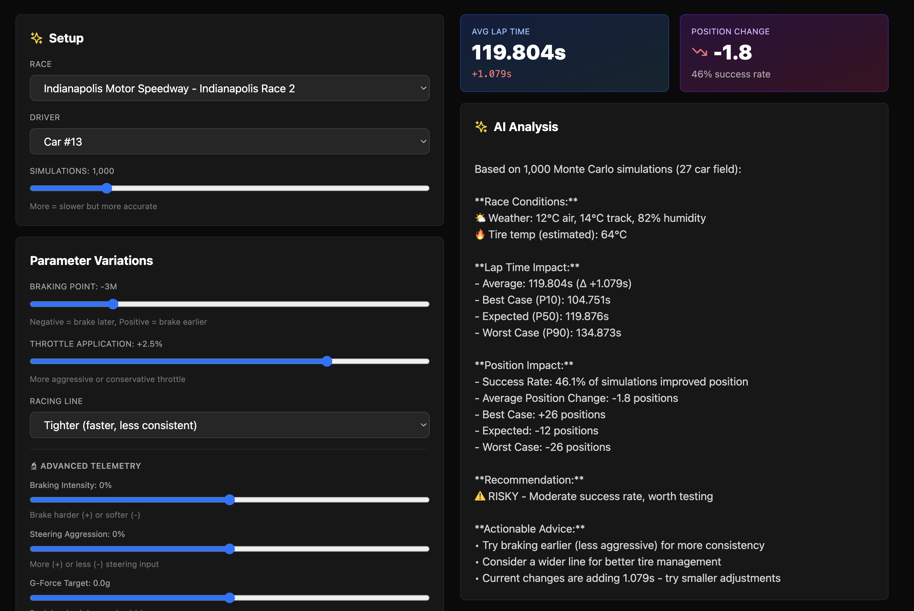Click the G-Force Target slider thumb
Viewport: 914px width, 611px height.
tap(230, 598)
